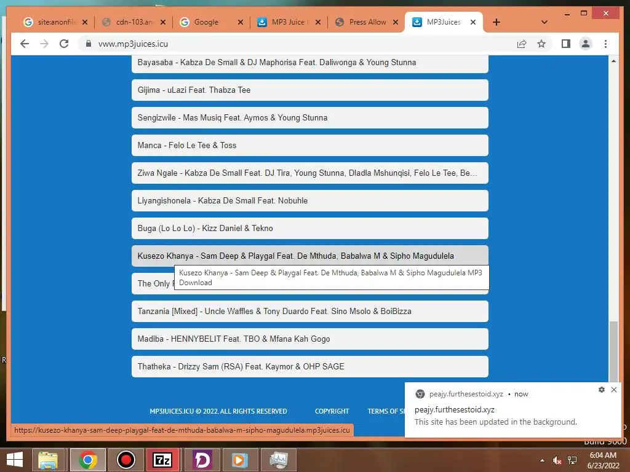
Task: Click the page scrollbar thumb
Action: [613, 351]
